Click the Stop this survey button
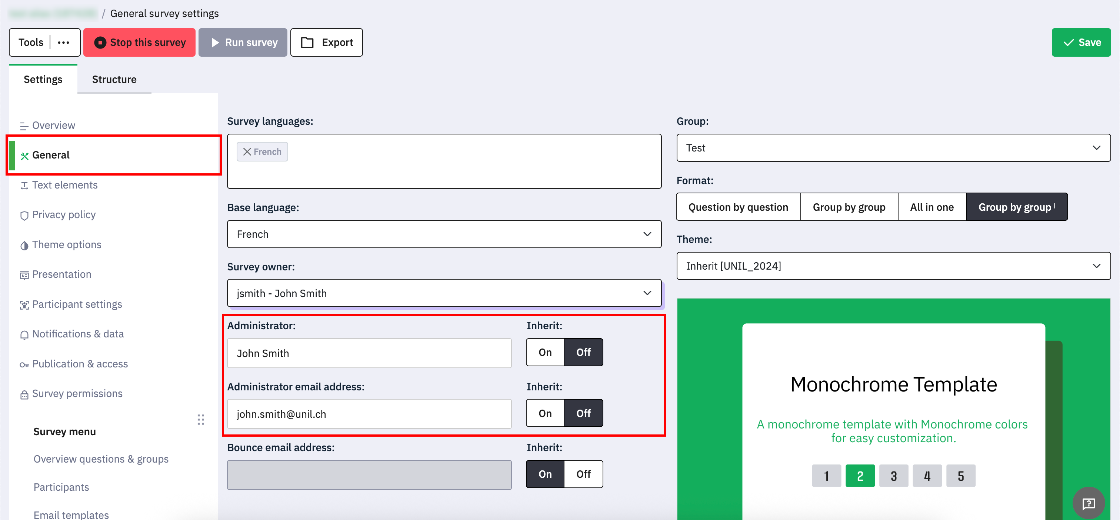This screenshot has height=520, width=1120. pos(139,43)
